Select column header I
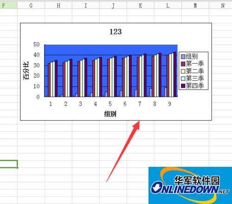 coord(86,6)
